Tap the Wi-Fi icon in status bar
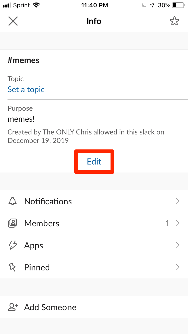This screenshot has height=334, width=188. pyautogui.click(x=37, y=5)
